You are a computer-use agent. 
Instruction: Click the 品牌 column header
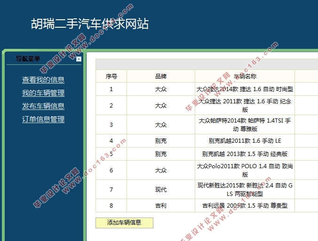161,77
